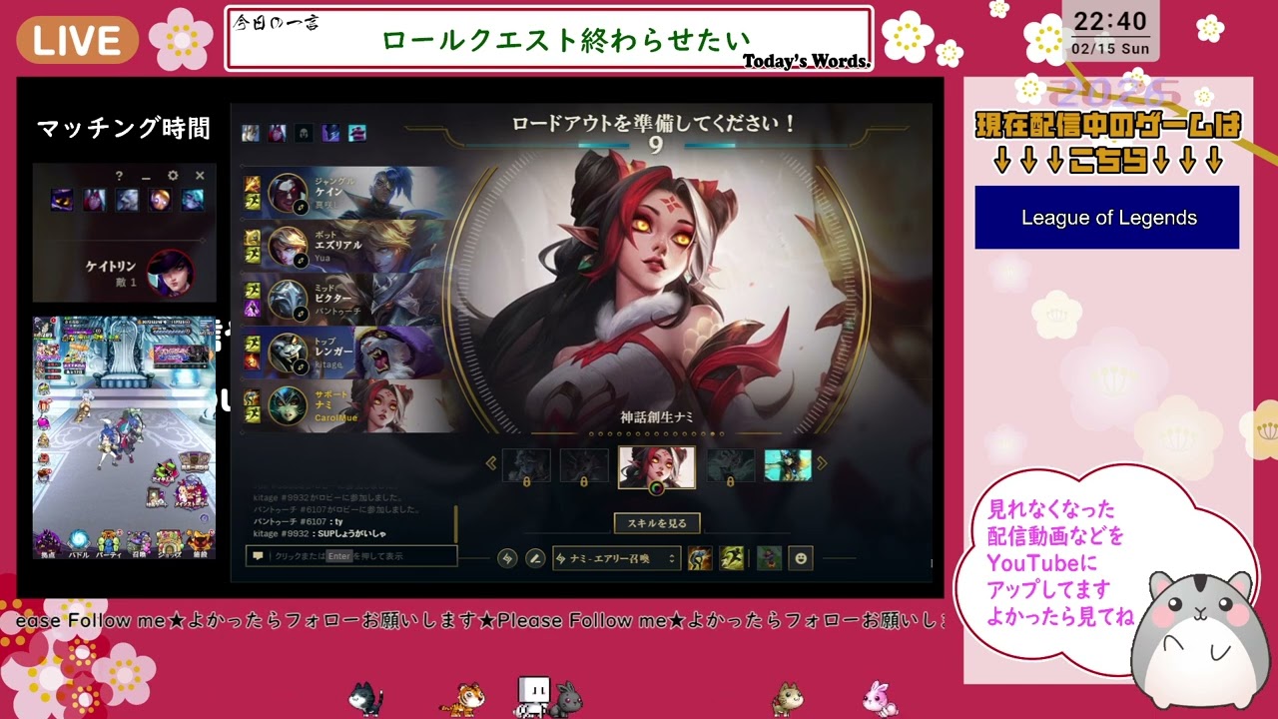Show next skins with right arrow
Image resolution: width=1278 pixels, height=719 pixels.
(x=823, y=463)
